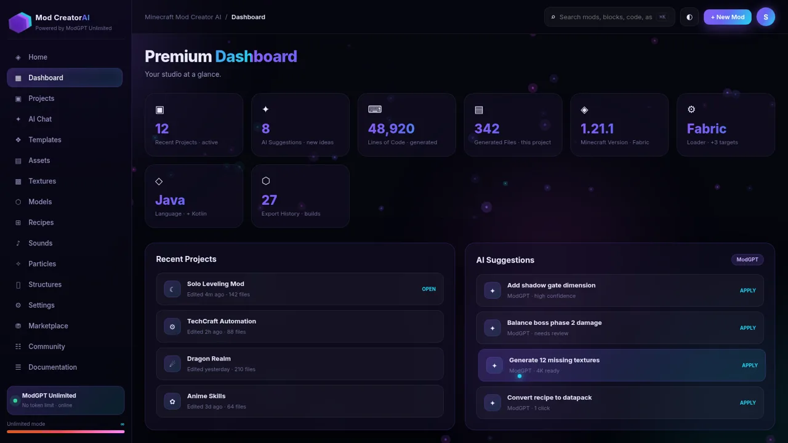Click OPEN on Solo Leveling Mod
This screenshot has width=788, height=443.
tap(428, 289)
